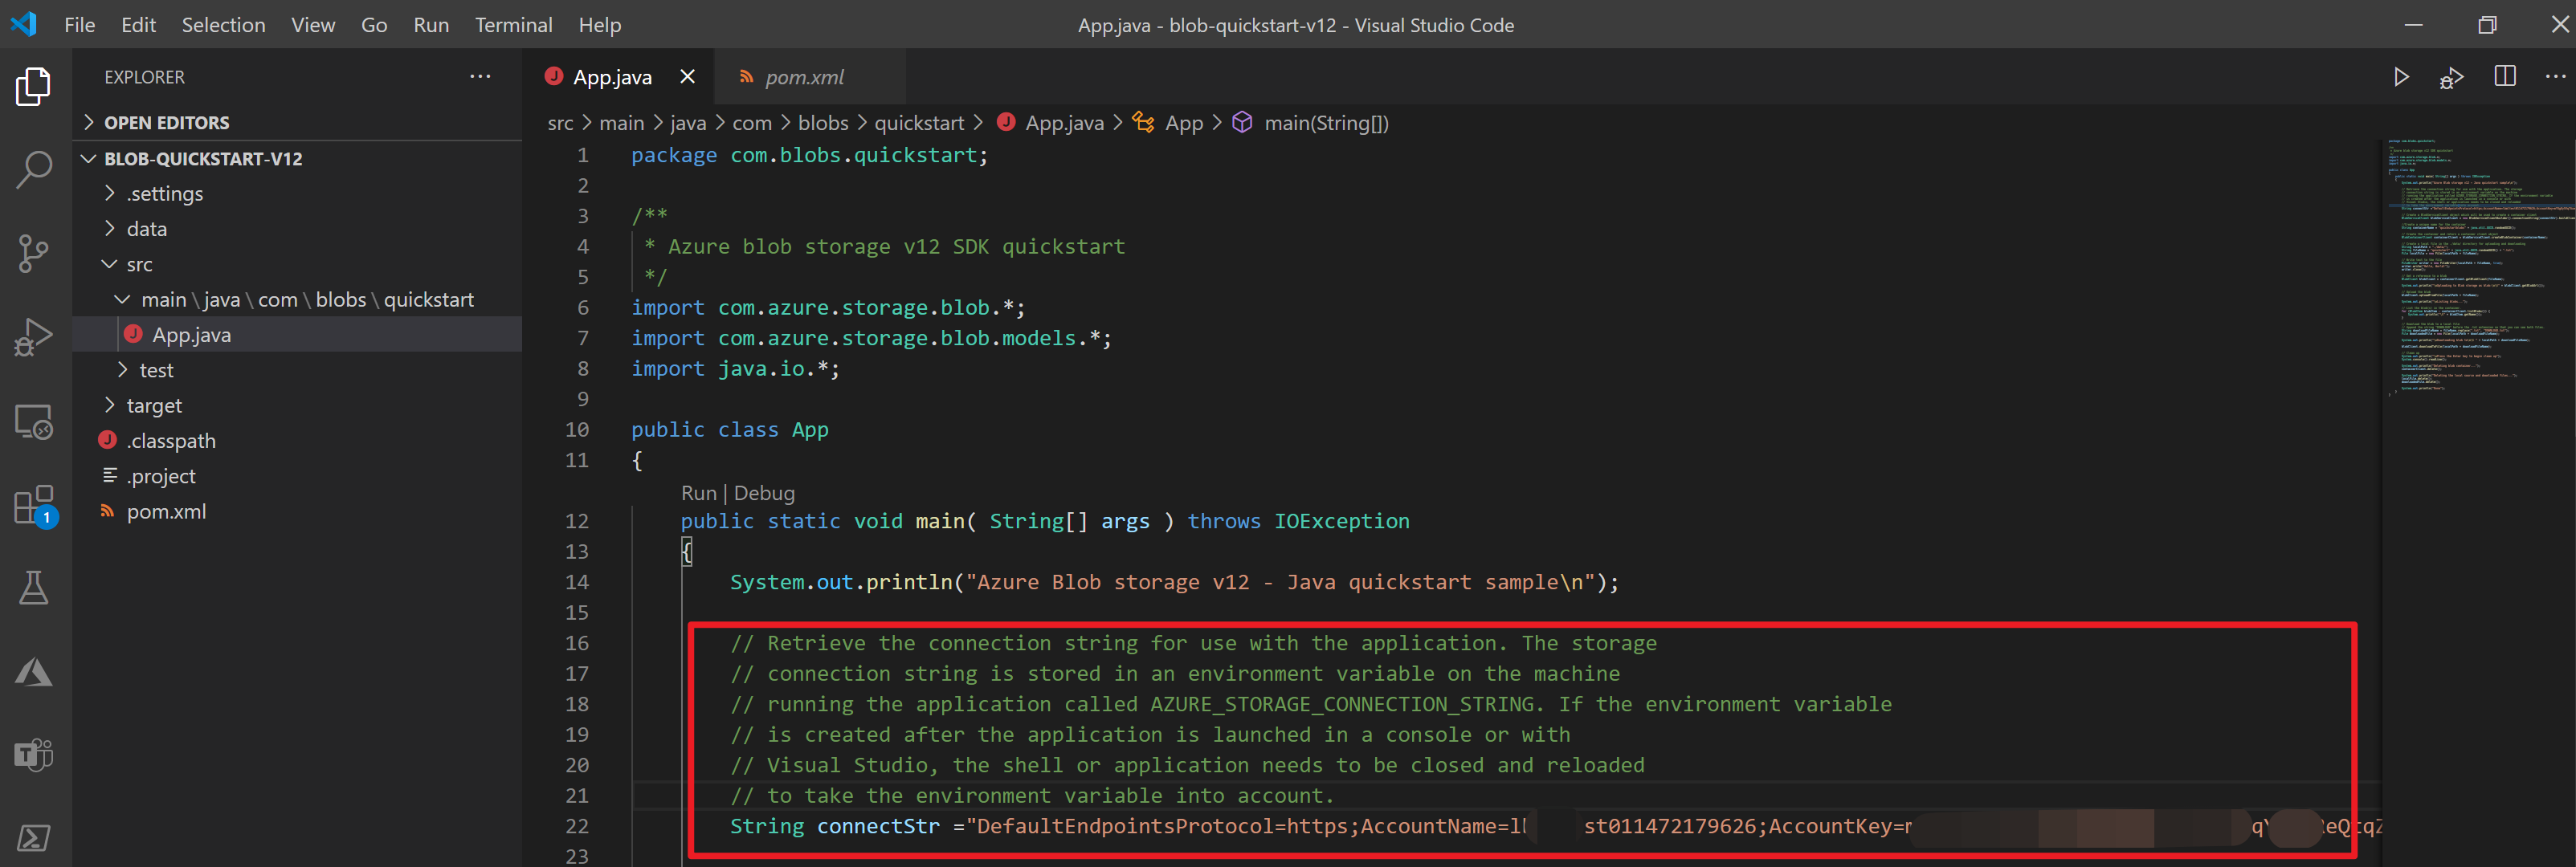Click the Debug CodeLens above main
This screenshot has height=867, width=2576.
[764, 494]
